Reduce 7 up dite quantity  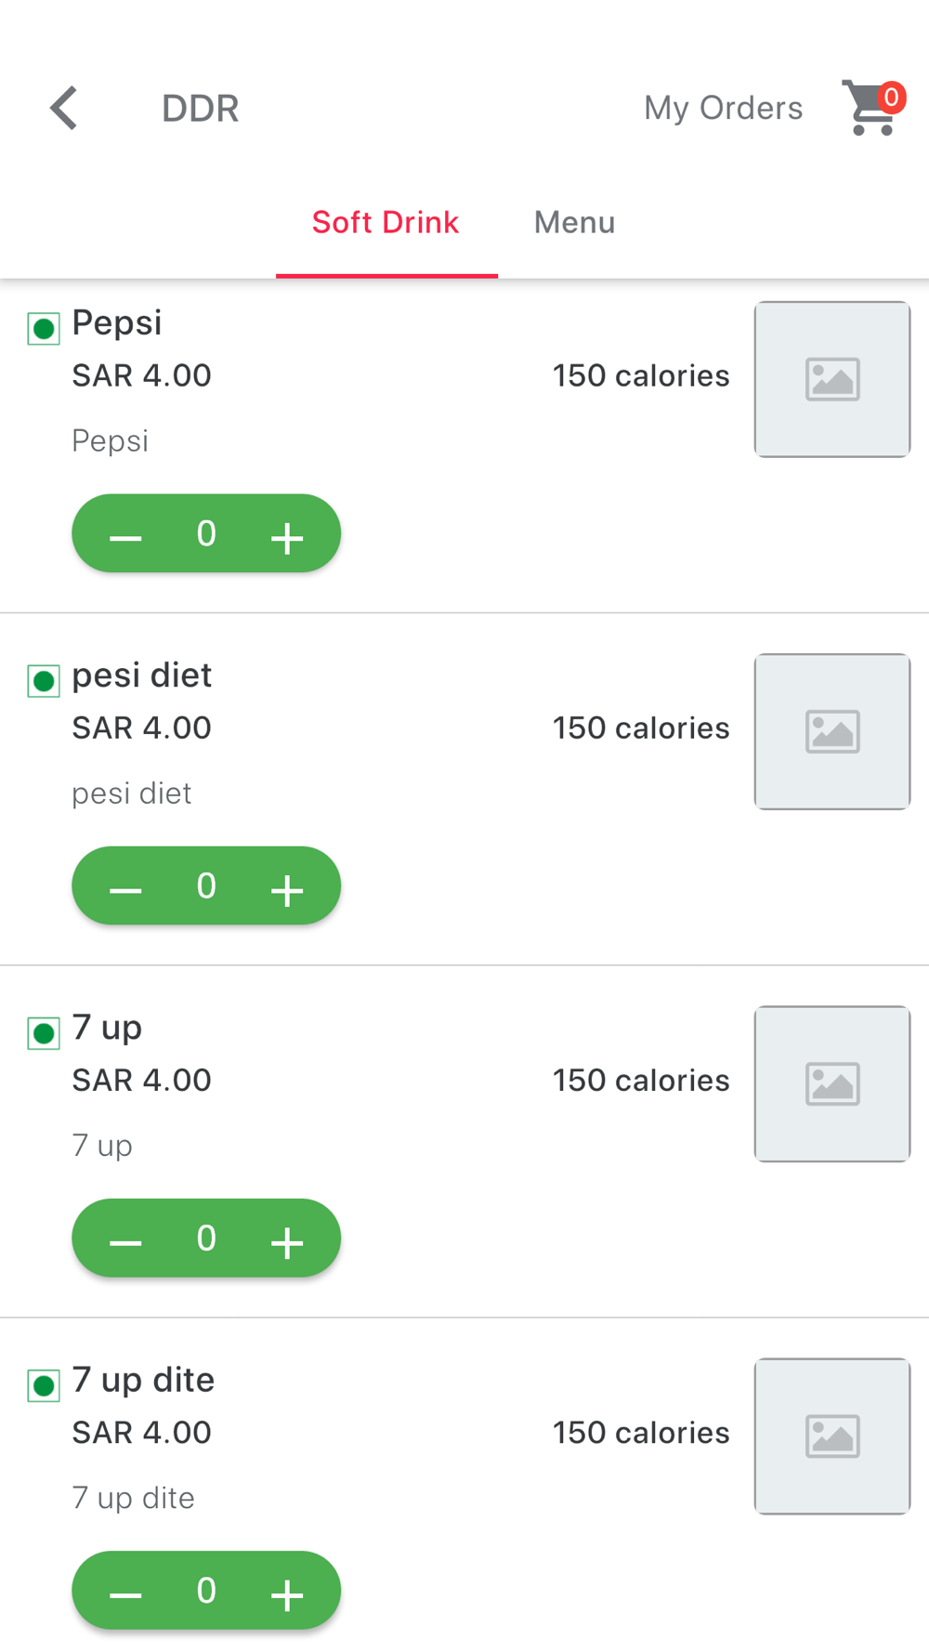(125, 1593)
